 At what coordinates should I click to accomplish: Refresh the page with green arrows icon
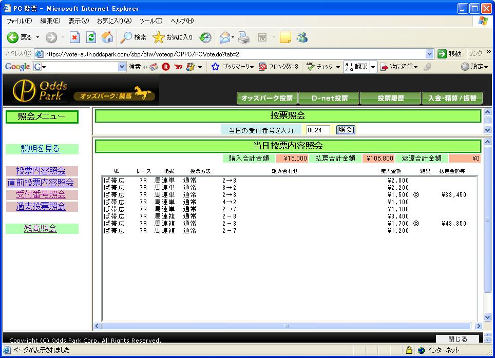(91, 37)
